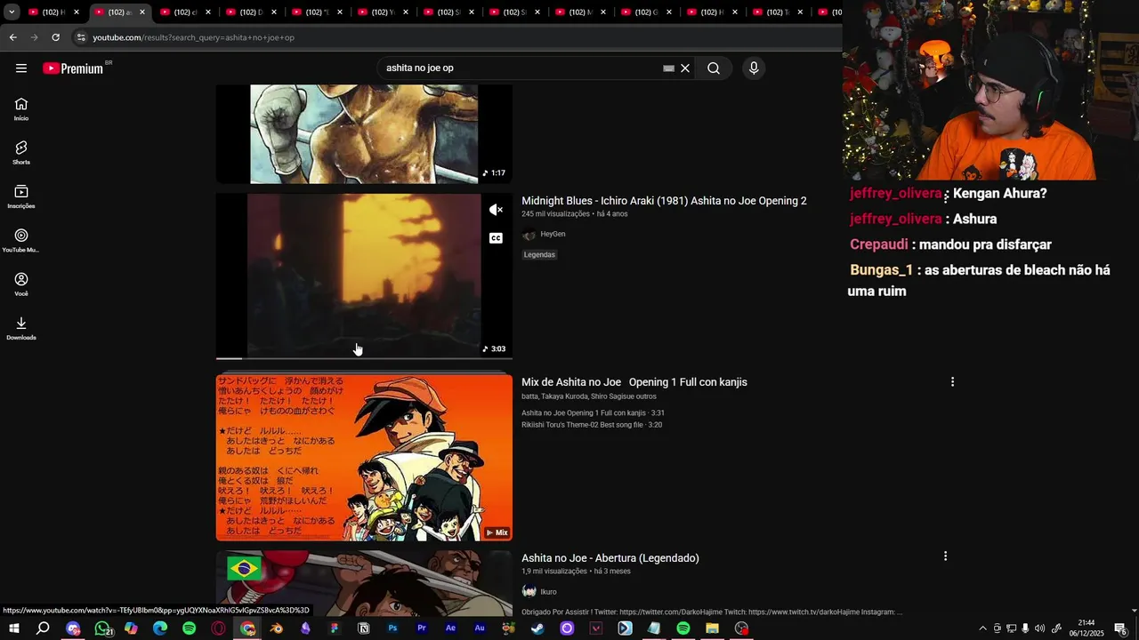The image size is (1139, 640).
Task: Open the Ikuro channel link
Action: (548, 592)
